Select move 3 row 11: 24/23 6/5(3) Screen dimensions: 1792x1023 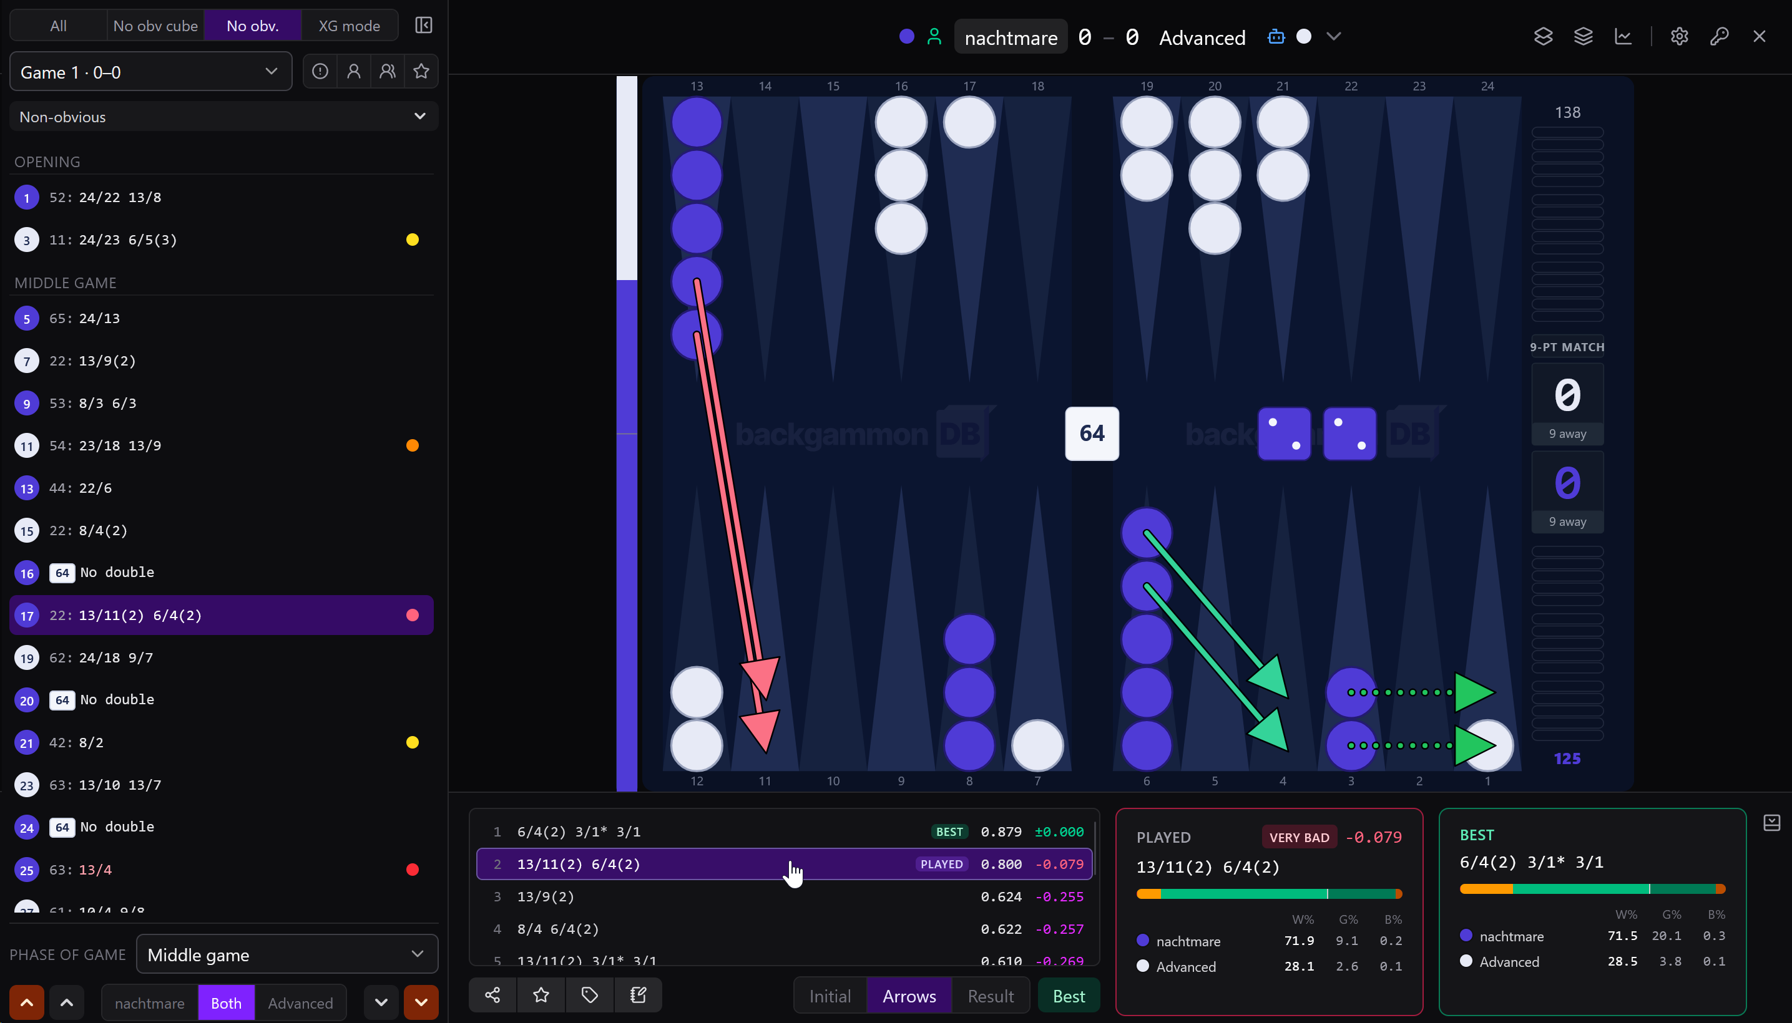point(222,240)
